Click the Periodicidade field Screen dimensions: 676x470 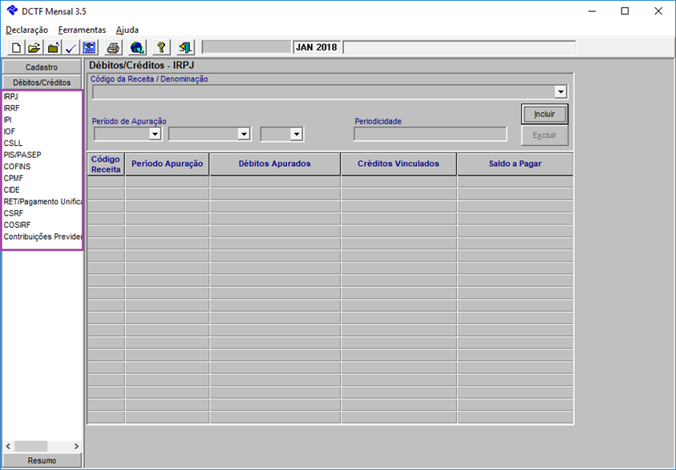pos(431,134)
